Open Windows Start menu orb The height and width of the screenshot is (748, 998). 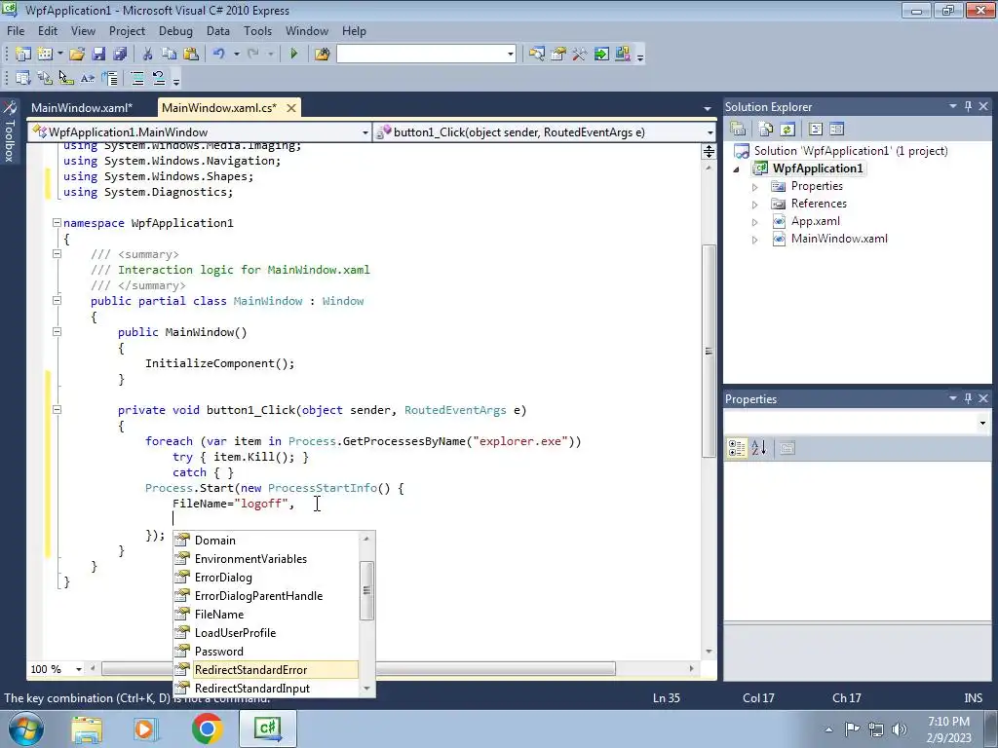pyautogui.click(x=26, y=729)
